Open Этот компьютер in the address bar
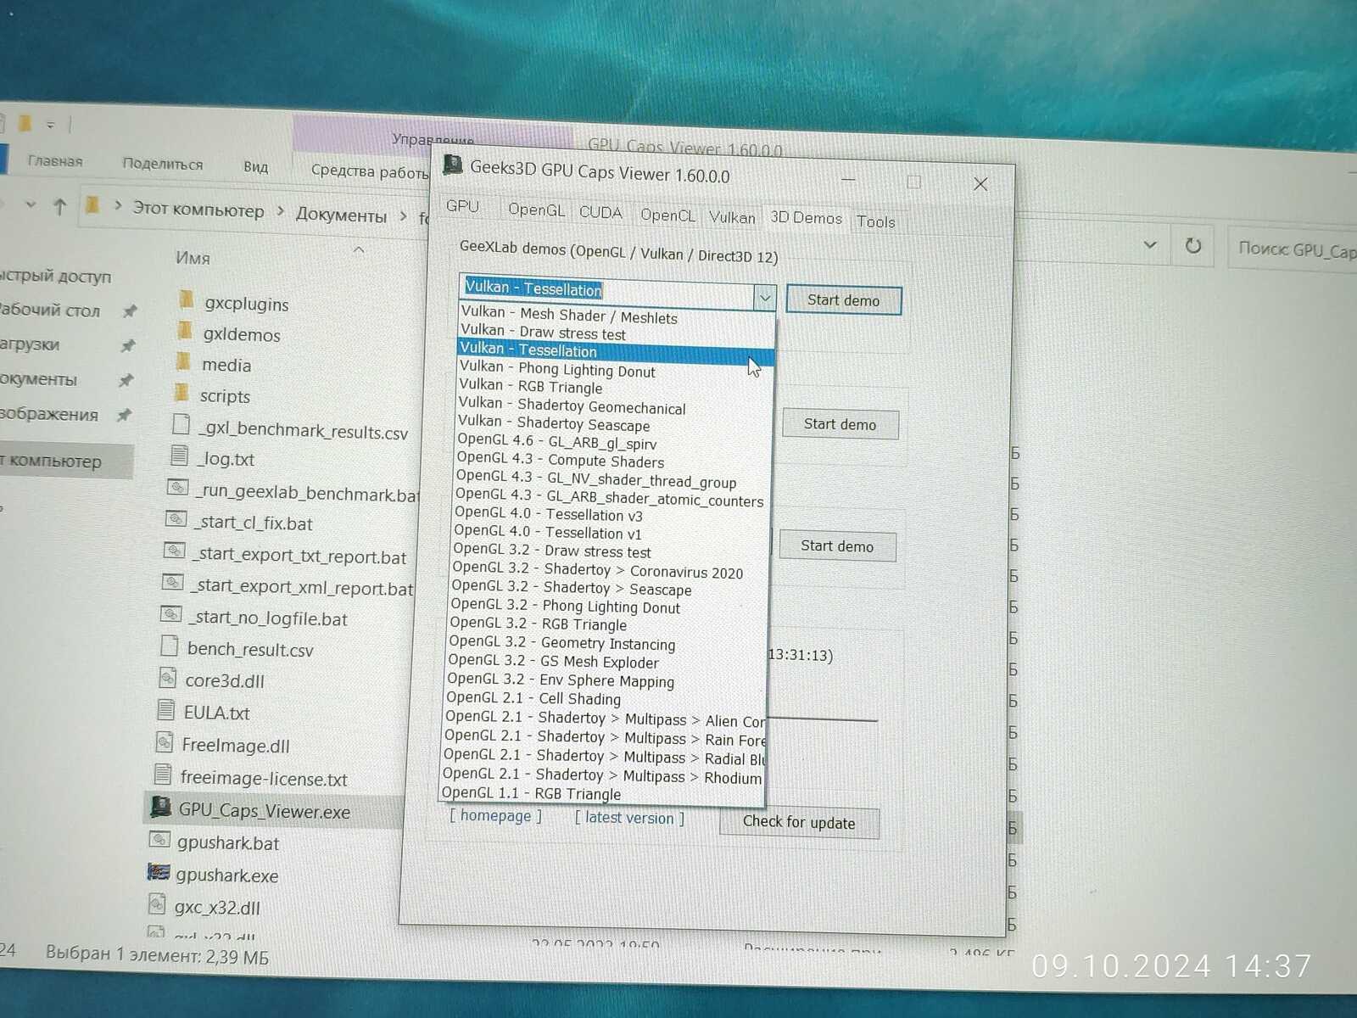The image size is (1357, 1018). [198, 210]
